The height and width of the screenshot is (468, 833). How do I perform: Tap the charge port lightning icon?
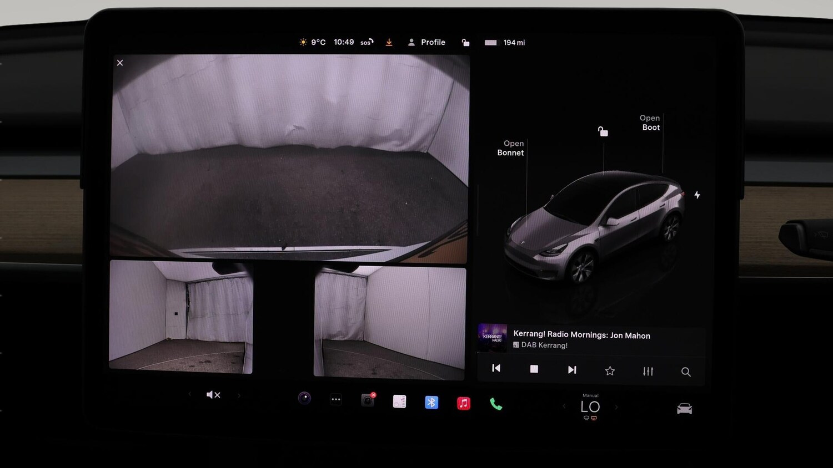tap(697, 195)
